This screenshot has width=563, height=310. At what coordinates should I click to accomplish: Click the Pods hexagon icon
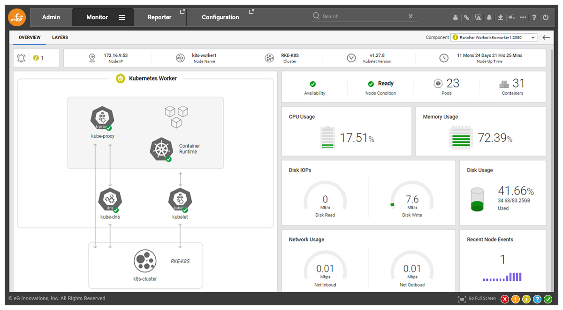coord(438,84)
